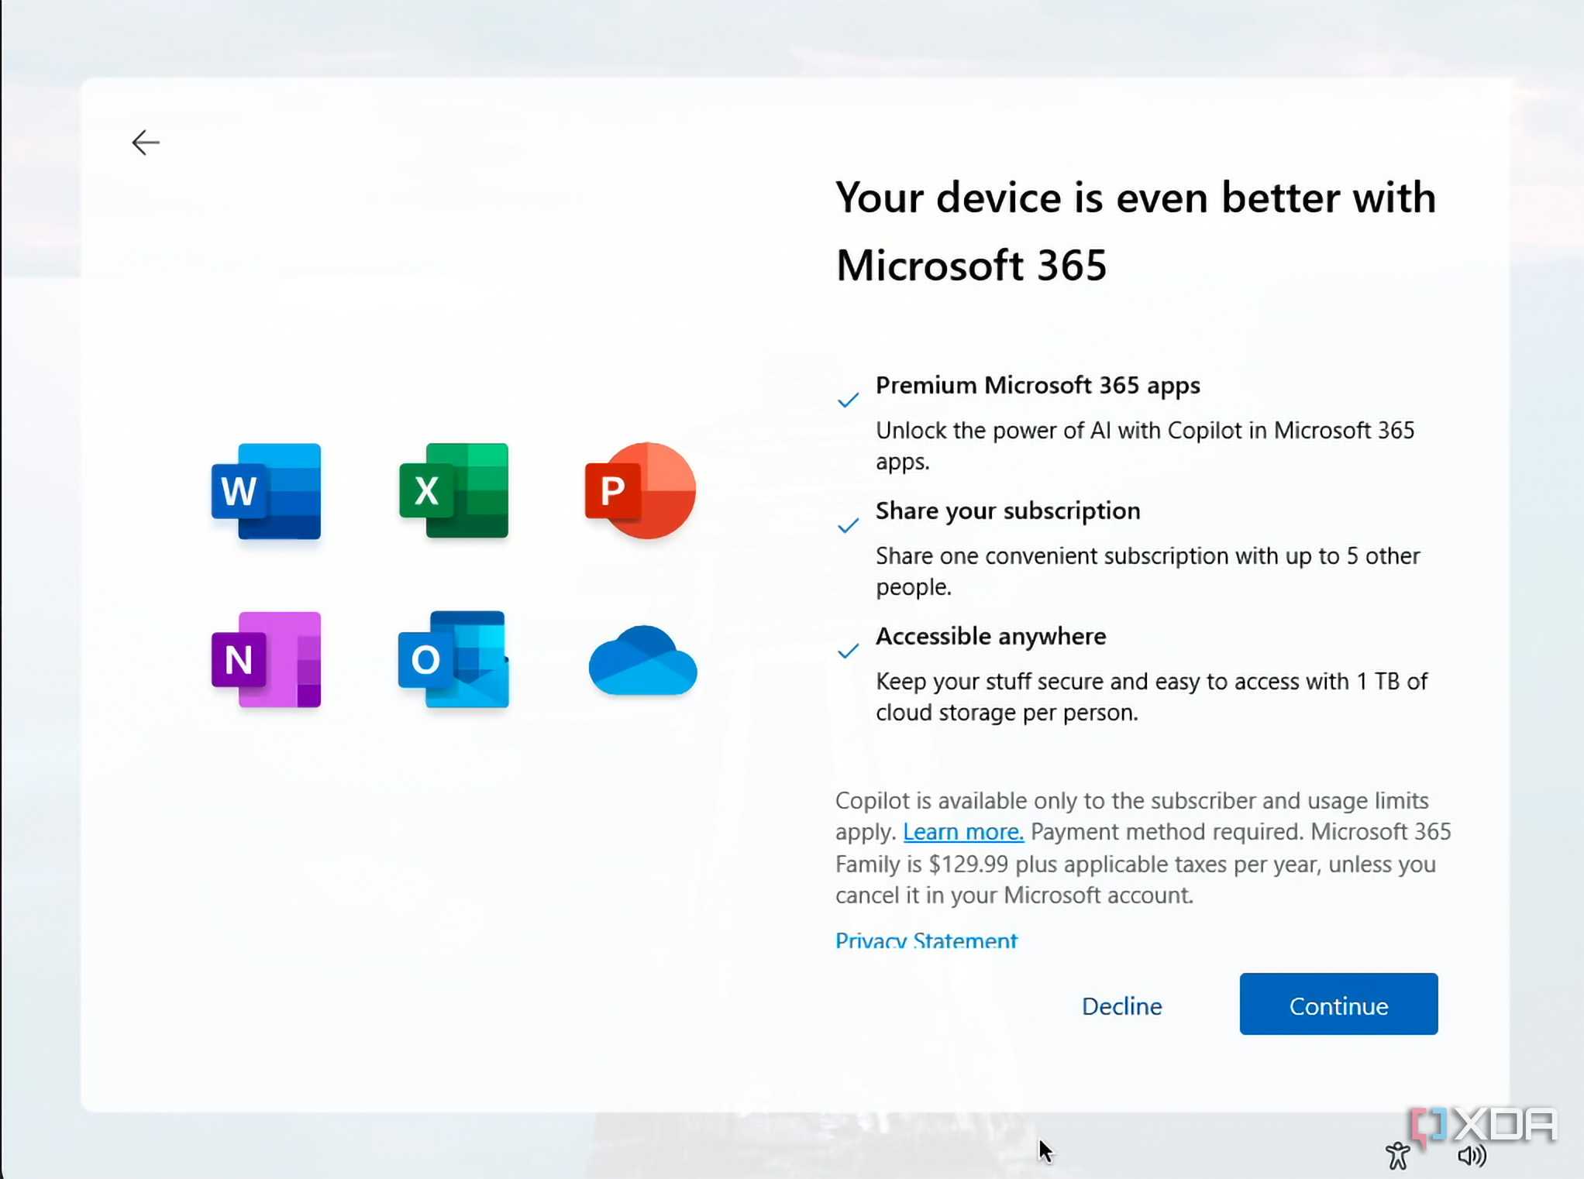Click the 'Unlock the power of AI' description
The height and width of the screenshot is (1179, 1584).
click(x=1145, y=445)
